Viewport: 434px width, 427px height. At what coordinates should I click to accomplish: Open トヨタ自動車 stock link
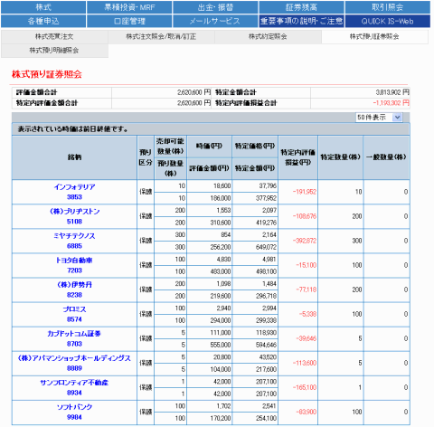tap(74, 261)
